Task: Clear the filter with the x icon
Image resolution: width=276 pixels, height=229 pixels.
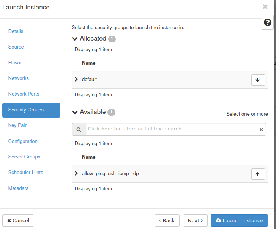Action: pyautogui.click(x=261, y=130)
